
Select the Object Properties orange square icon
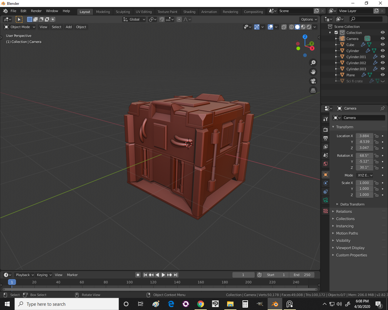pos(325,174)
